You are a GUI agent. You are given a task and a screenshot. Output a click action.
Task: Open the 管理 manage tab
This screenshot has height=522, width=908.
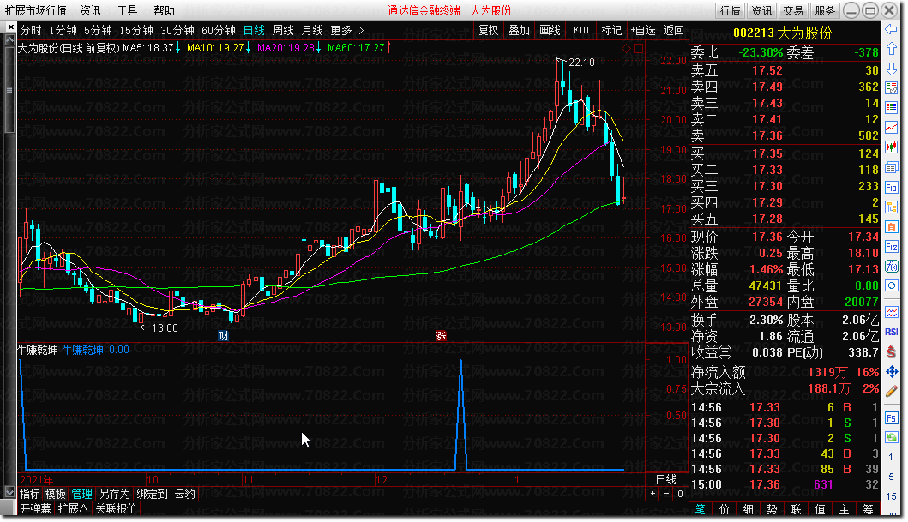coord(81,494)
